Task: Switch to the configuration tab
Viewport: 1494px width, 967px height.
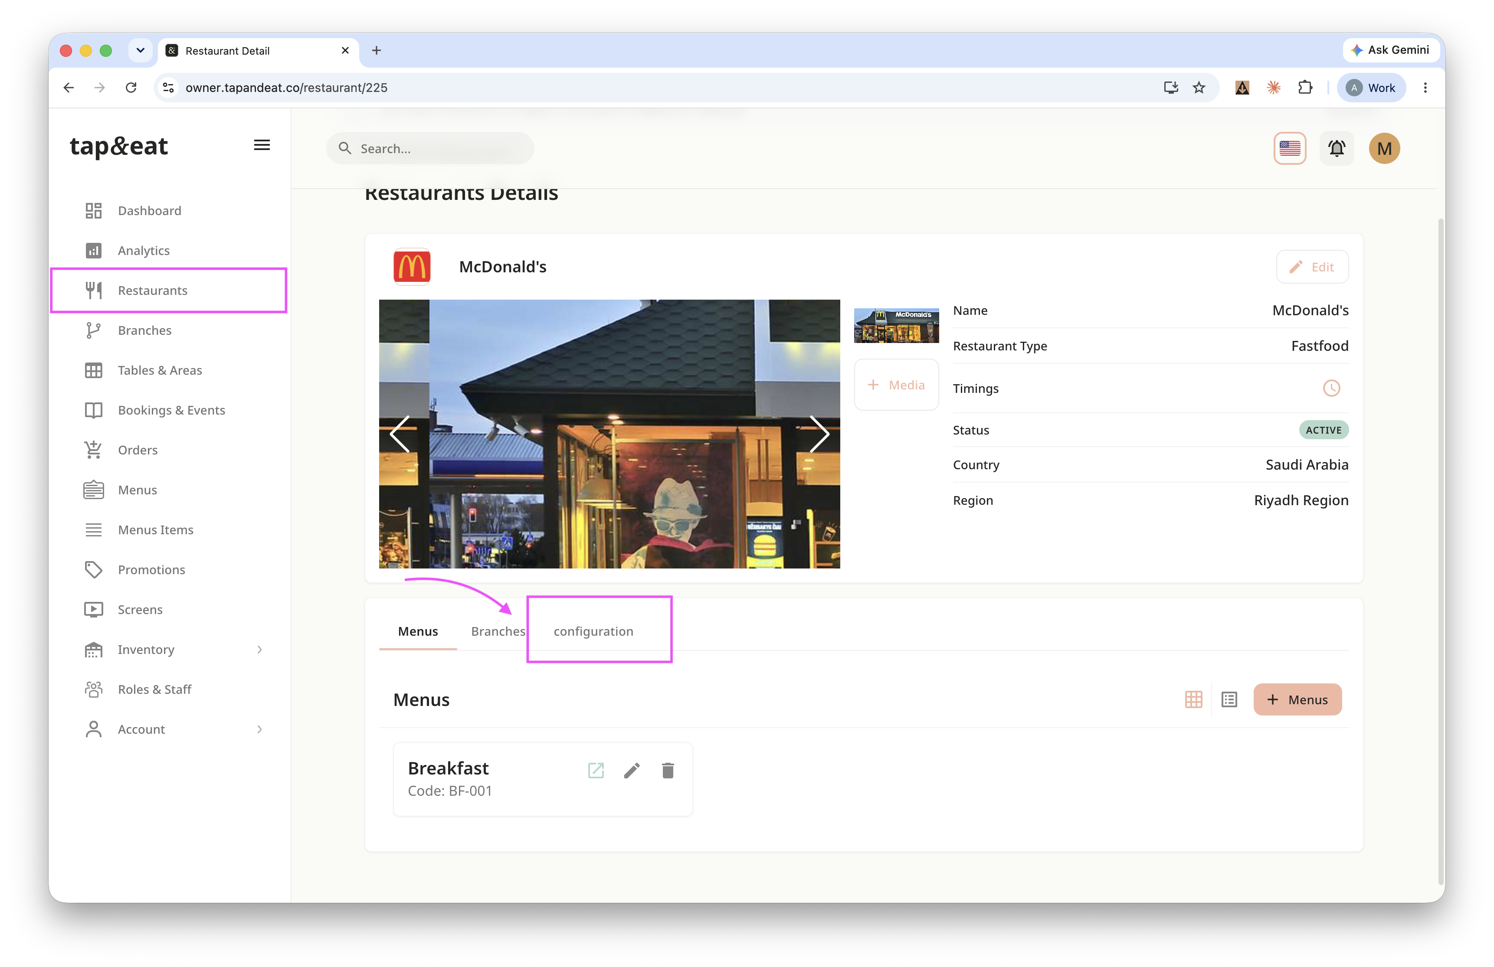Action: (x=593, y=631)
